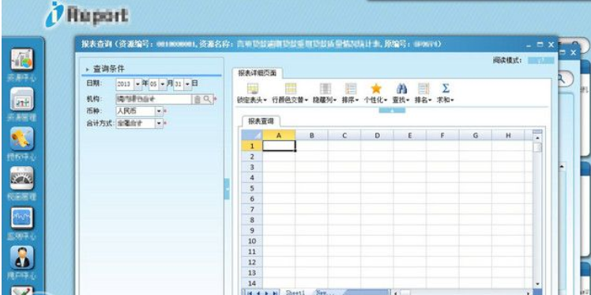Close the background window behind 报表查询
This screenshot has height=295, width=591.
pyautogui.click(x=574, y=52)
